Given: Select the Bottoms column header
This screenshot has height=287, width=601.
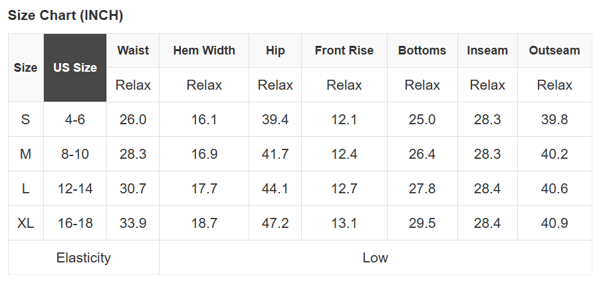Looking at the screenshot, I should pyautogui.click(x=422, y=50).
